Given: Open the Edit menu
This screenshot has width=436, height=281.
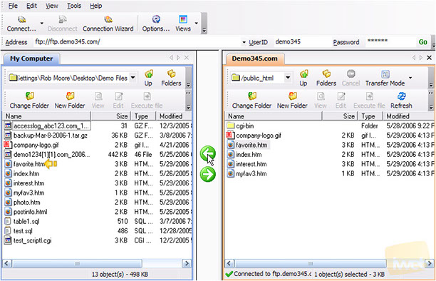Looking at the screenshot, I should (x=31, y=6).
